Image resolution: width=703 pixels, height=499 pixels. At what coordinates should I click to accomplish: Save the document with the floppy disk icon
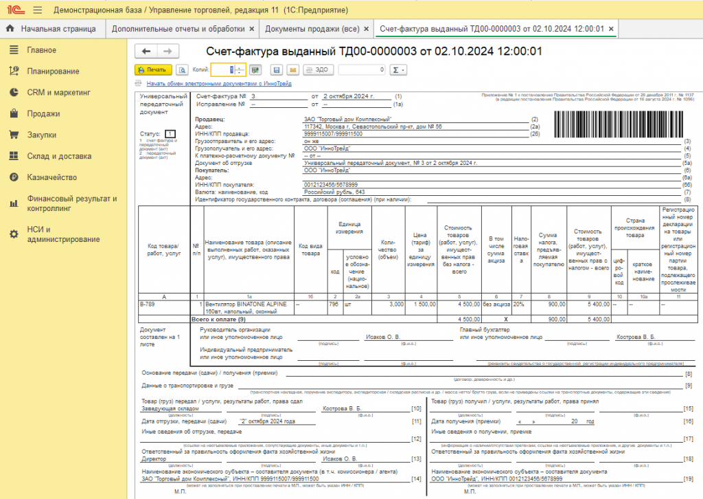[x=277, y=70]
